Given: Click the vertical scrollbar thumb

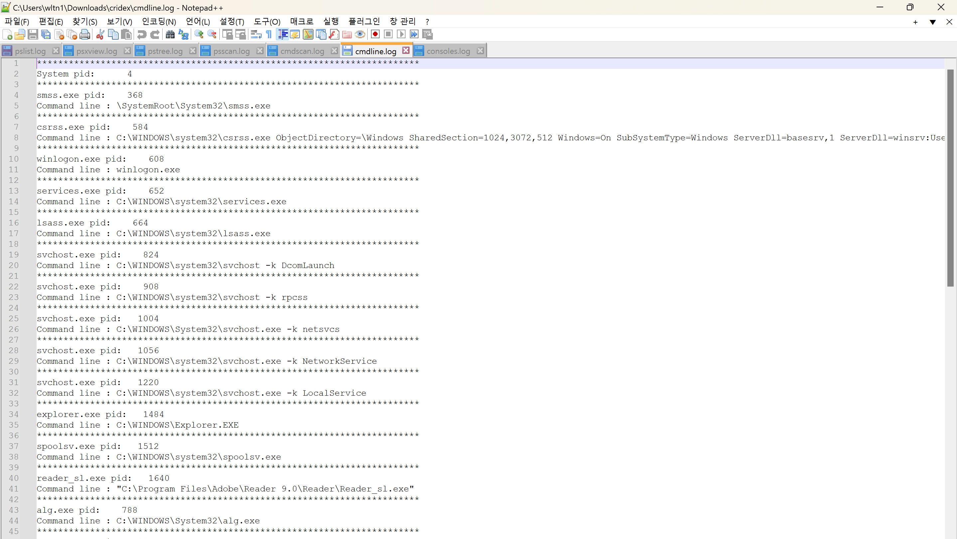Looking at the screenshot, I should [950, 178].
